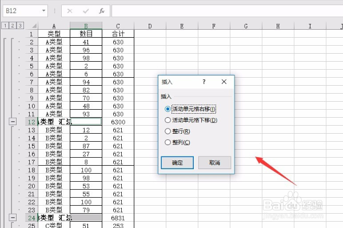Click the cell with value 253
The width and height of the screenshot is (343, 228).
(x=118, y=225)
